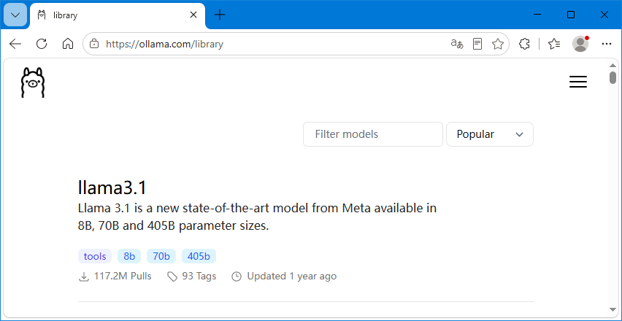
Task: Open the browser home page icon
Action: (68, 44)
